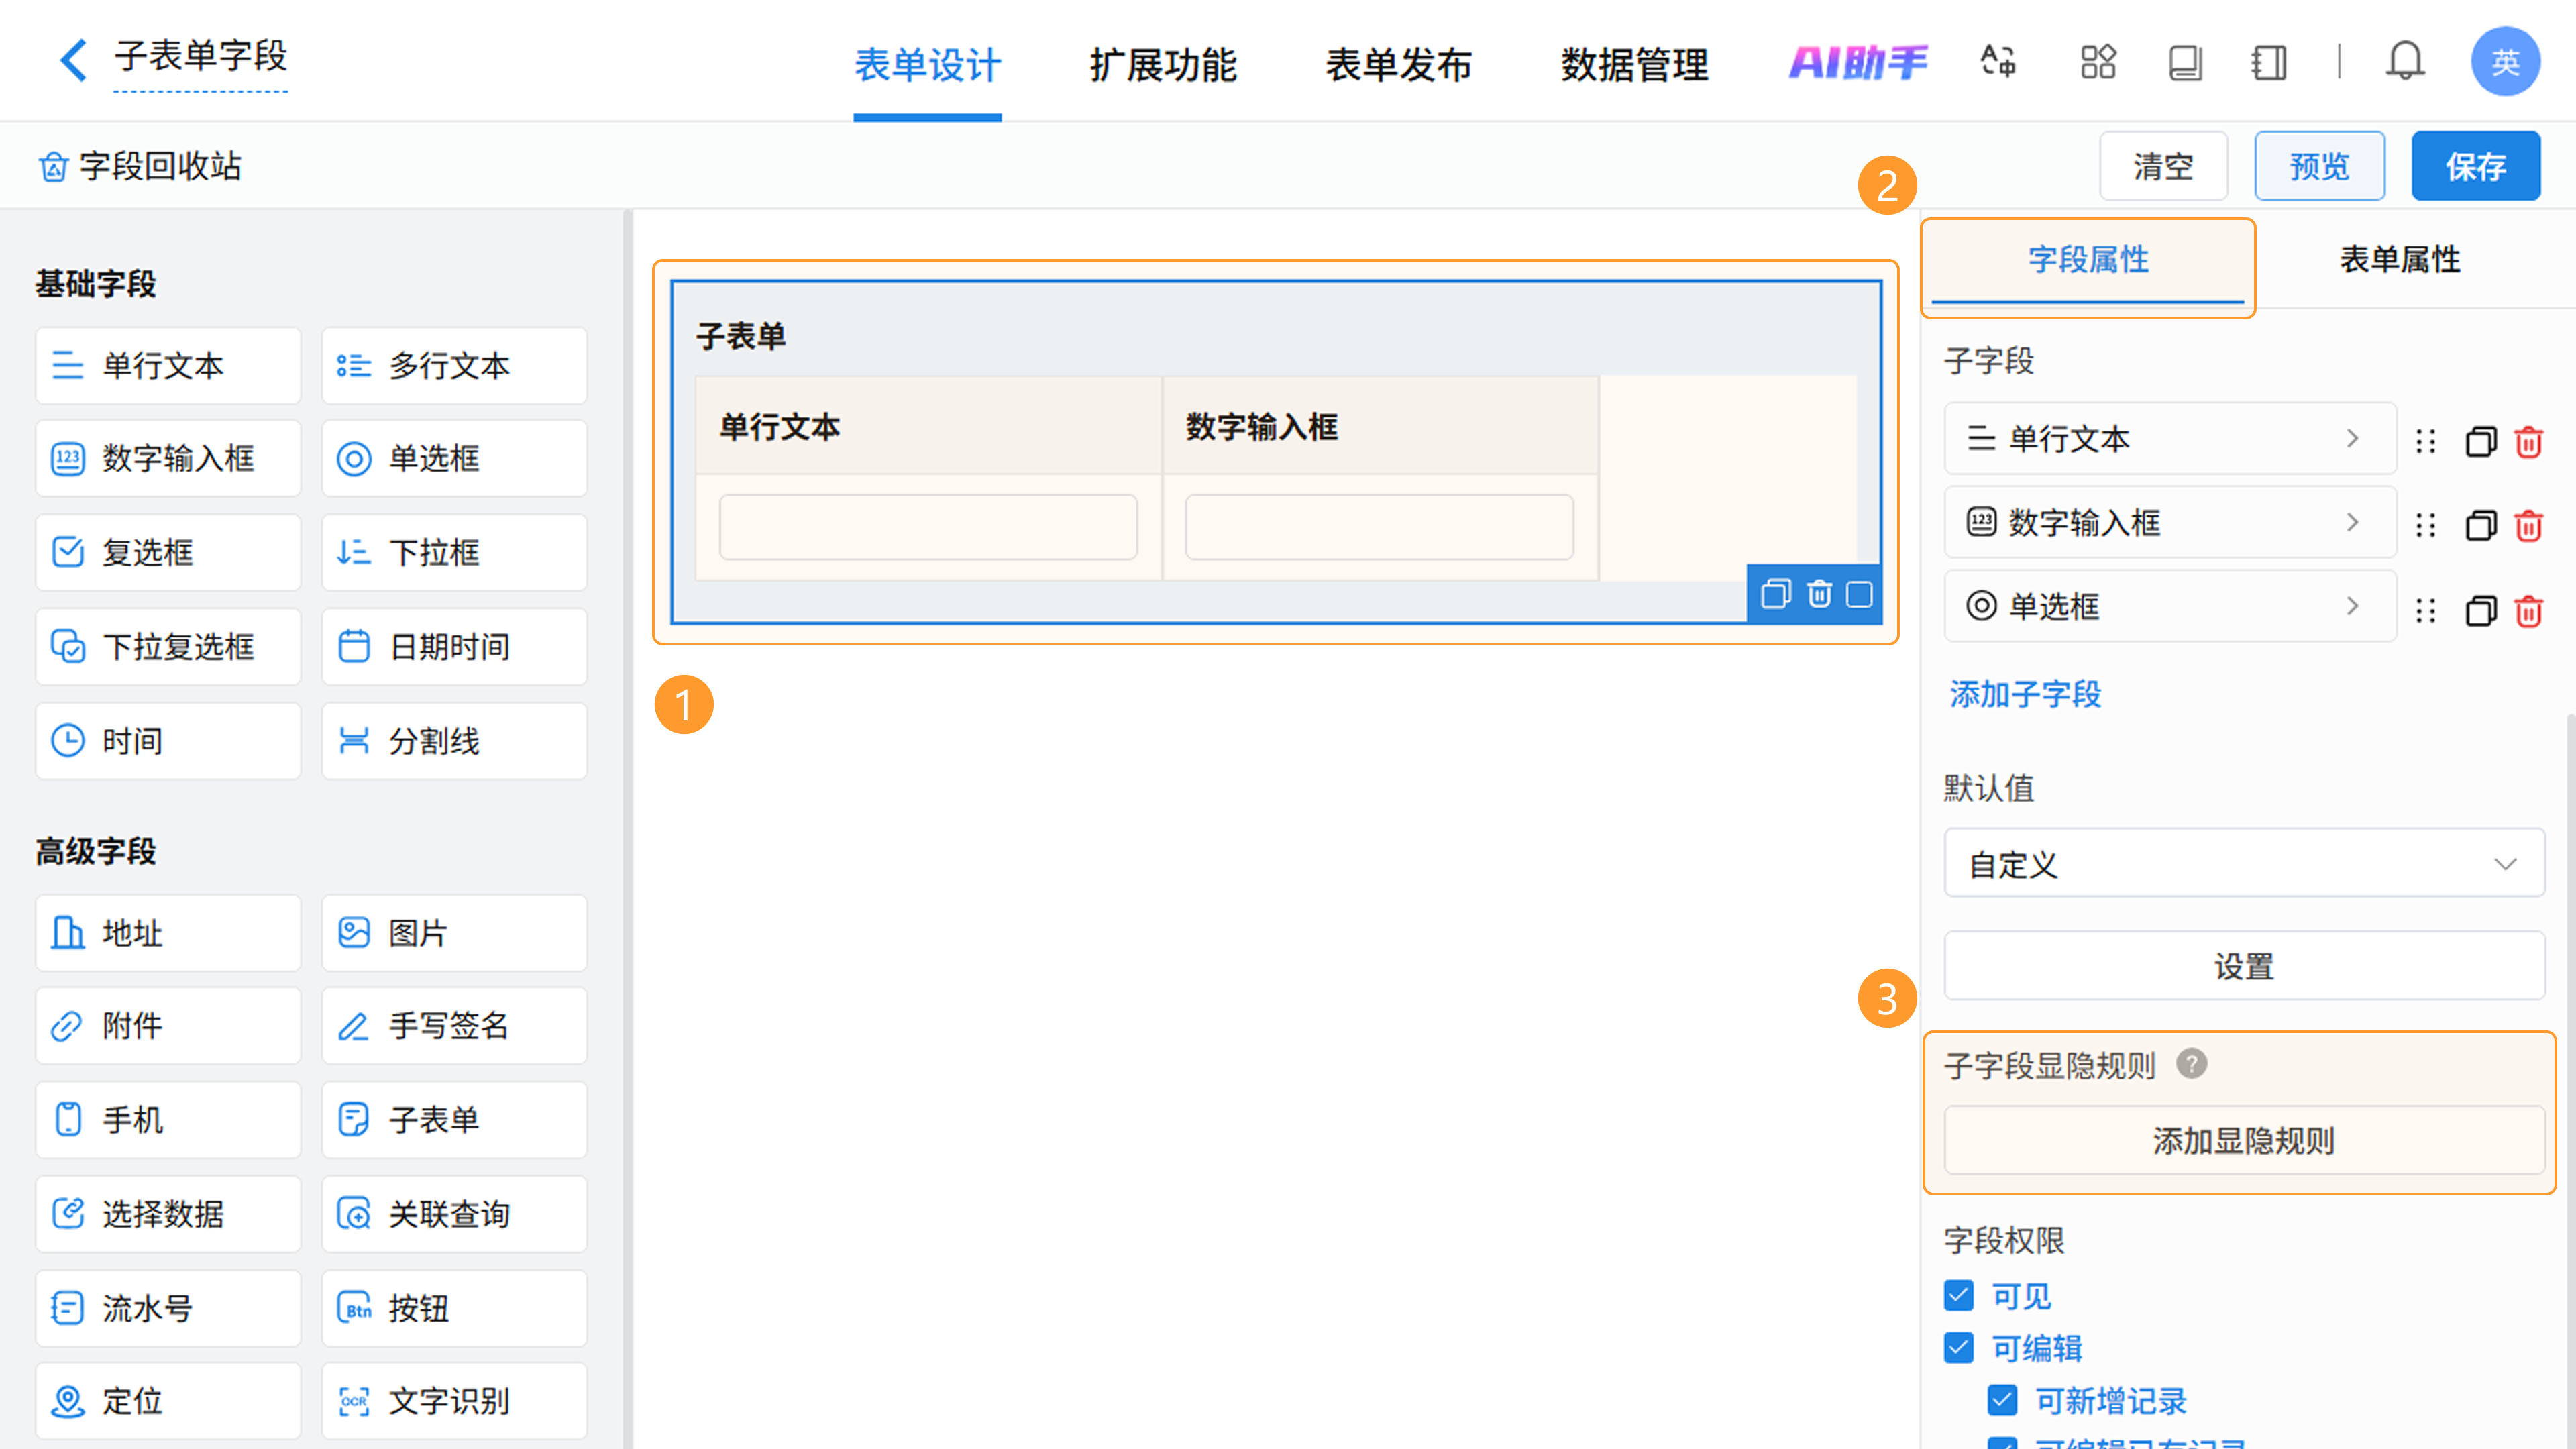2576x1449 pixels.
Task: Toggle the 可编辑 checkbox
Action: coord(1959,1347)
